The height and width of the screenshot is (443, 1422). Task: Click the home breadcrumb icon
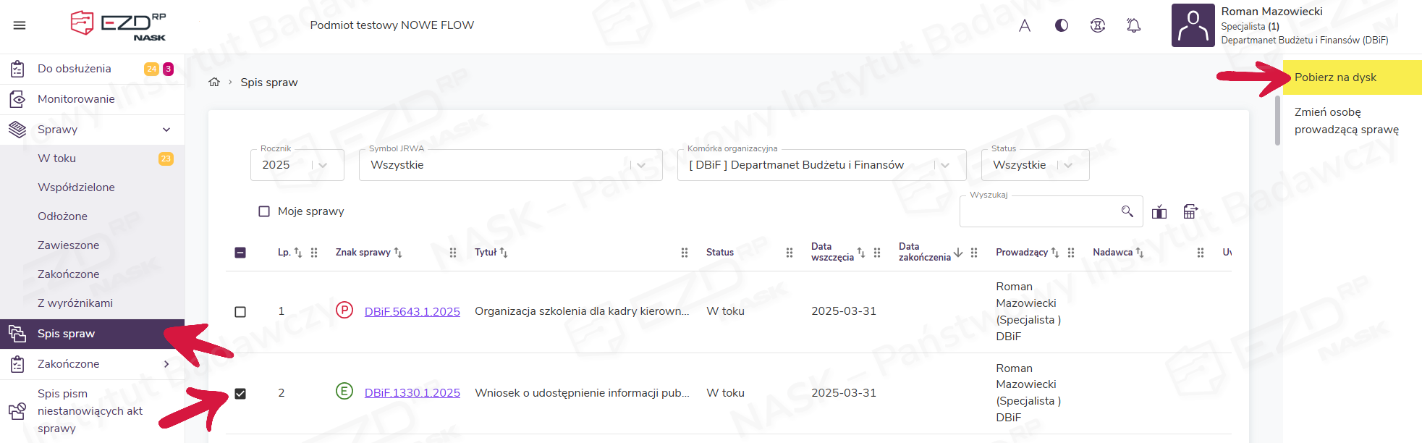[214, 83]
